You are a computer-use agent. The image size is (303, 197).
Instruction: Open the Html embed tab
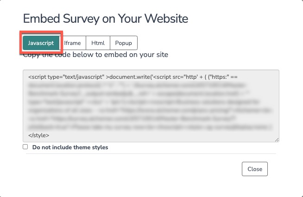click(98, 43)
